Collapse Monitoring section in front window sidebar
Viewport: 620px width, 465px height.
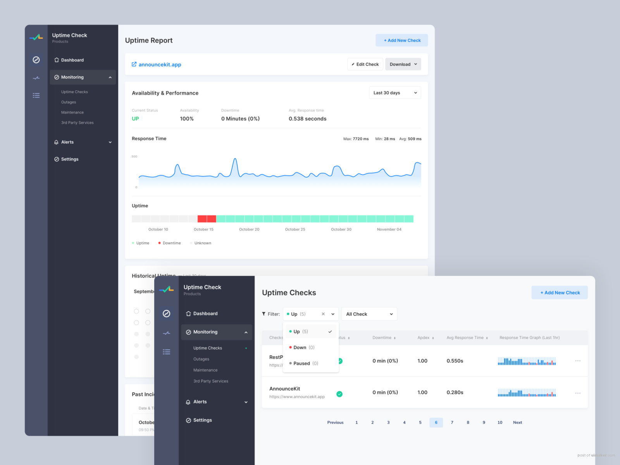246,332
